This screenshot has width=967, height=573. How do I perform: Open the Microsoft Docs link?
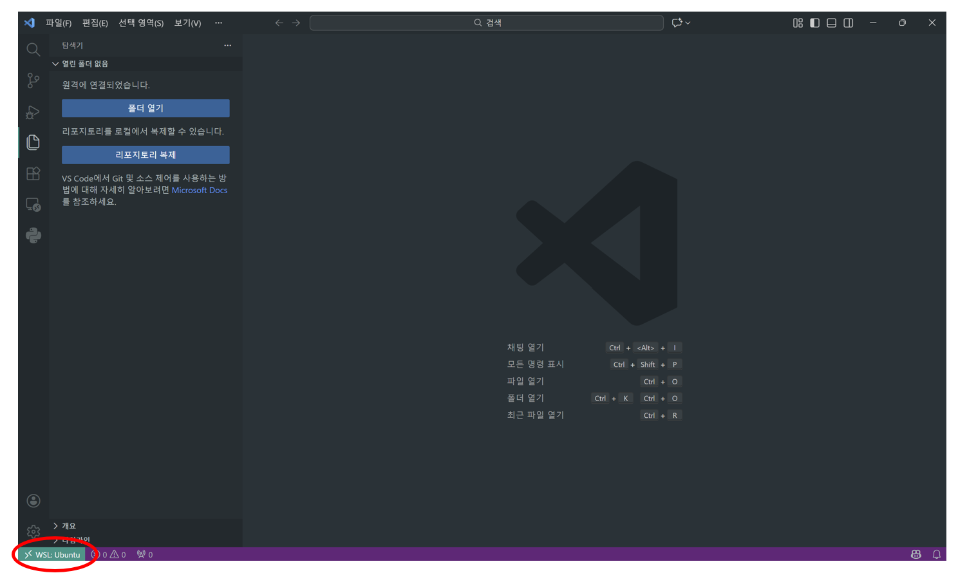coord(199,191)
